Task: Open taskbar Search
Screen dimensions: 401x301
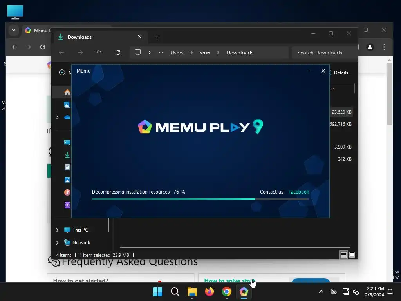Action: pyautogui.click(x=175, y=292)
